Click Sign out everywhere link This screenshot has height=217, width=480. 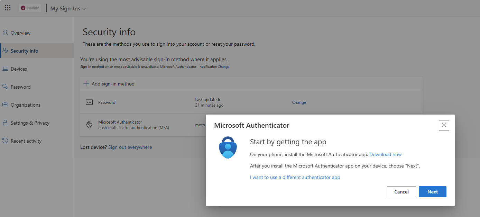pyautogui.click(x=130, y=147)
